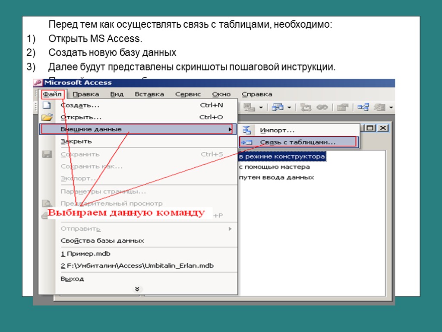Choose Импорт... in the submenu

click(x=299, y=130)
